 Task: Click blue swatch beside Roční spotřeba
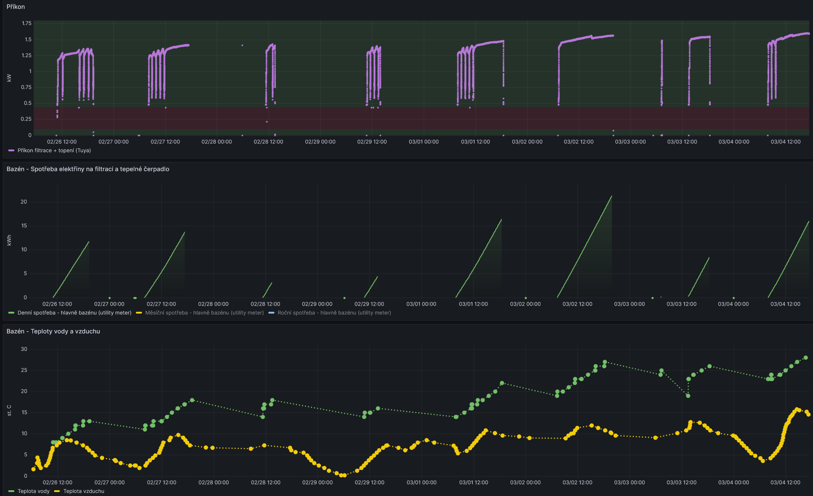pos(271,313)
